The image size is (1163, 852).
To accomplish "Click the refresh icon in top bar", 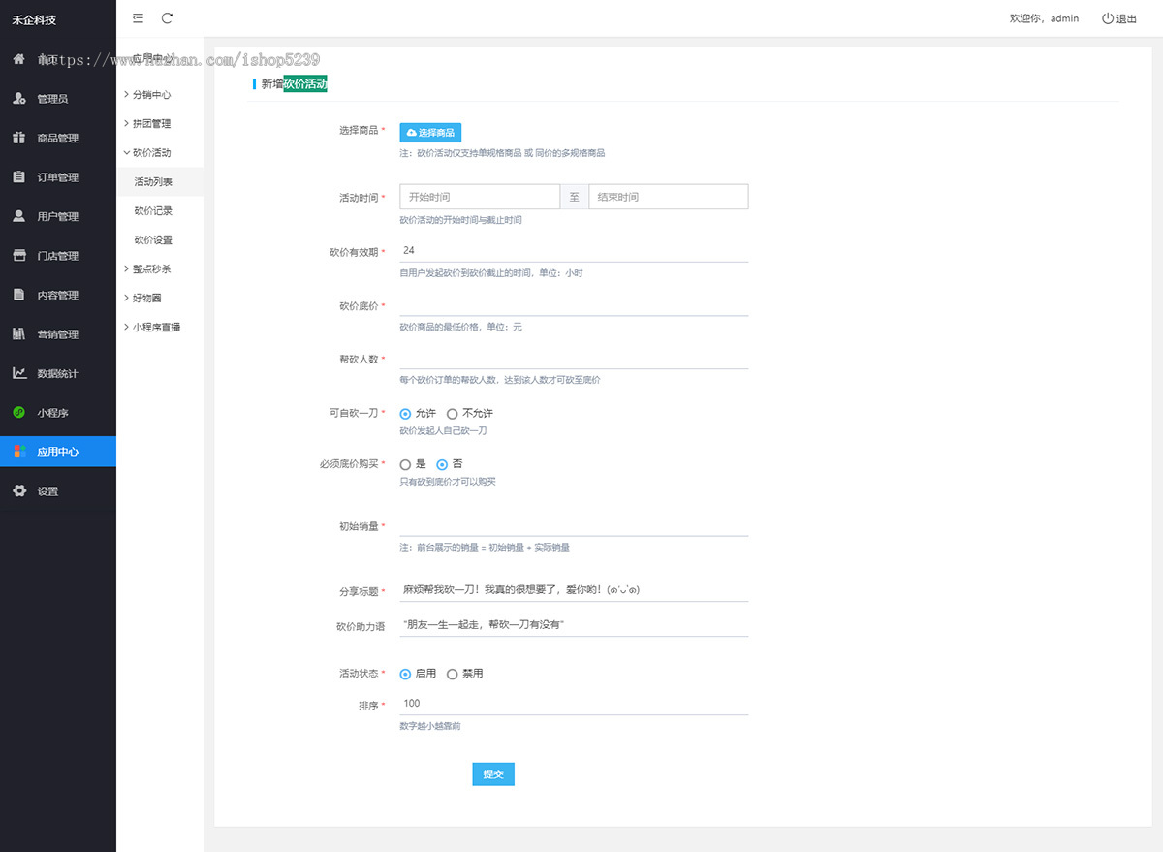I will coord(168,18).
